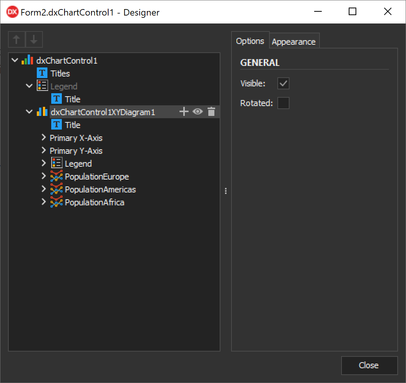
Task: Uncheck the Visible checkbox
Action: point(283,84)
